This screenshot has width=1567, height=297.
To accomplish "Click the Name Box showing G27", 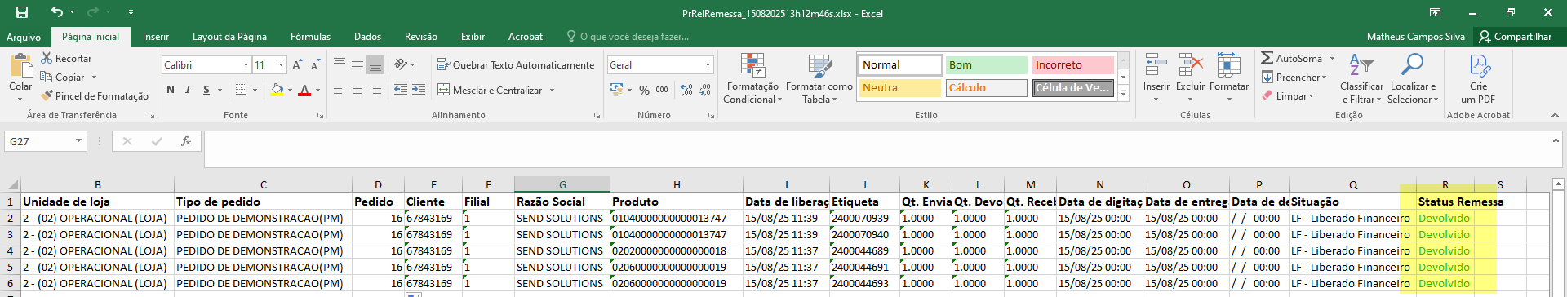I will 45,141.
